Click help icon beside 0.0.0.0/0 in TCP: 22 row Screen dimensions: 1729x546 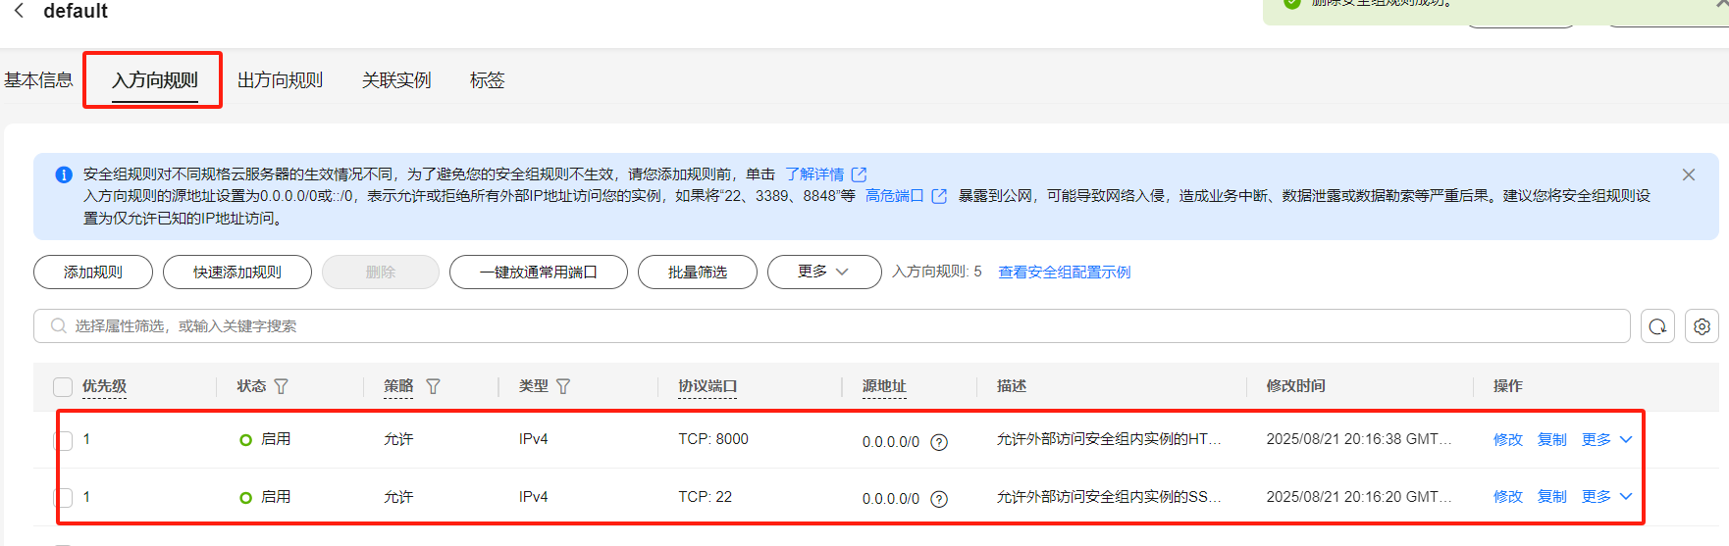click(939, 499)
